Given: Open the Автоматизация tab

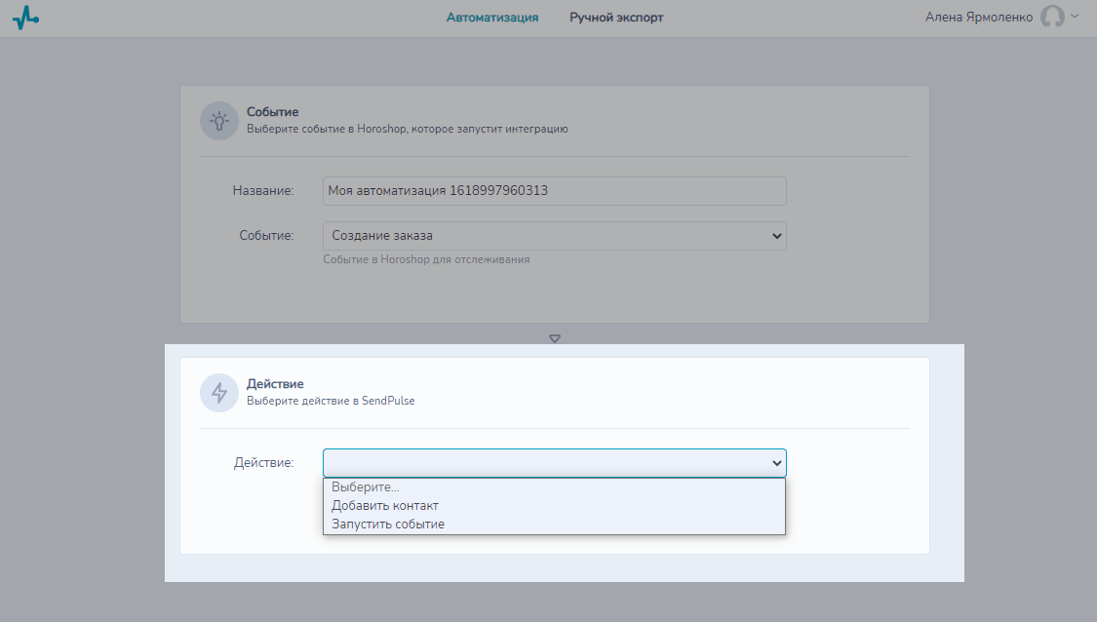Looking at the screenshot, I should [492, 18].
